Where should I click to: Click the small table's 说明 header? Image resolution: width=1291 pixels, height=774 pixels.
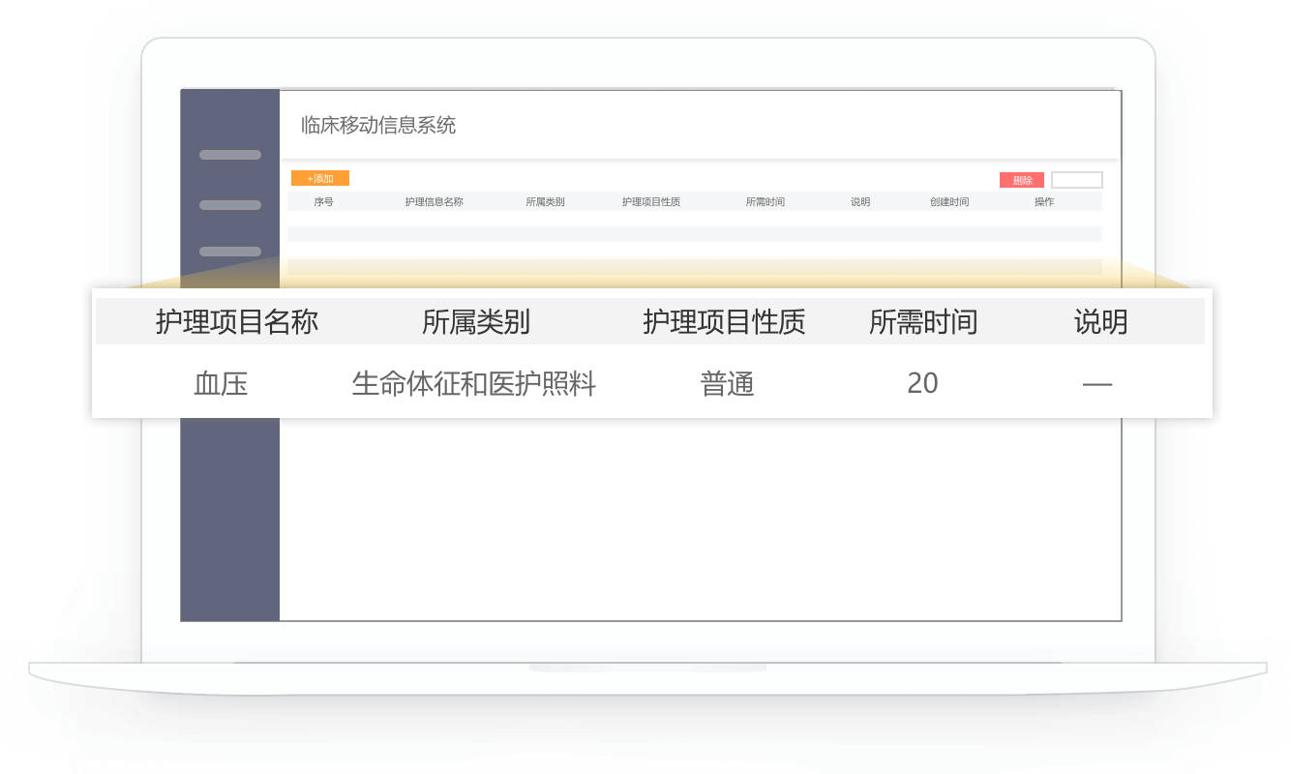pos(860,202)
